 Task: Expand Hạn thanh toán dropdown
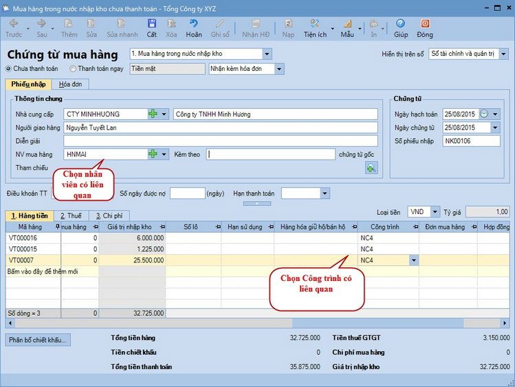[325, 193]
